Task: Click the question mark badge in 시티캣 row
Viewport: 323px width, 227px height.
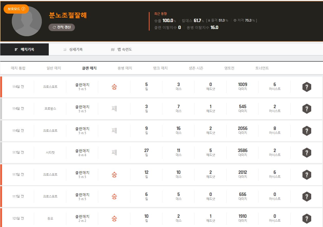Action: tap(307, 153)
